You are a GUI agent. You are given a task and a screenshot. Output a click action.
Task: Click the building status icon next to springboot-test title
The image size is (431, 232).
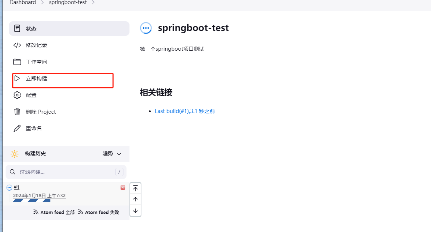(x=146, y=28)
